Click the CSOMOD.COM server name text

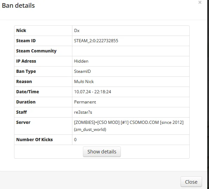(x=144, y=122)
